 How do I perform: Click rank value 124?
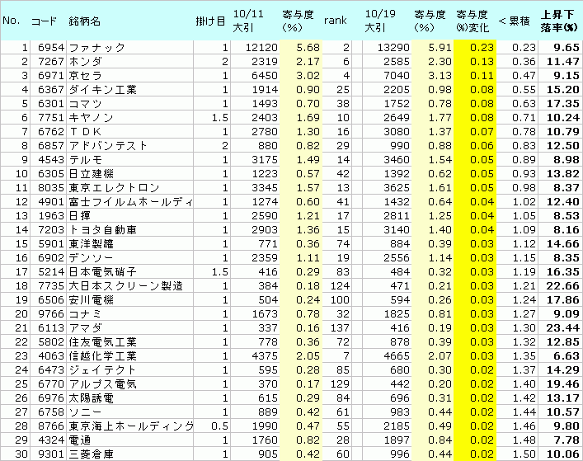[340, 286]
